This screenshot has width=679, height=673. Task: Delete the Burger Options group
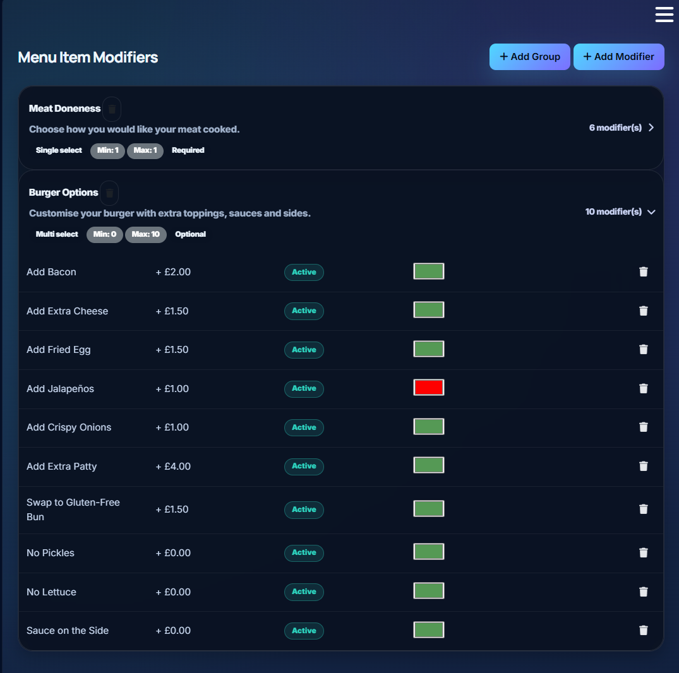point(109,193)
